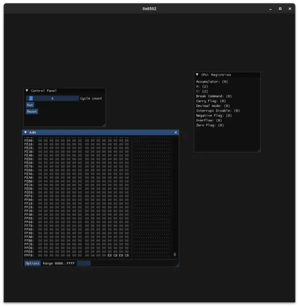Click the Break Command: (0) line
Image resolution: width=299 pixels, height=307 pixels.
point(214,96)
